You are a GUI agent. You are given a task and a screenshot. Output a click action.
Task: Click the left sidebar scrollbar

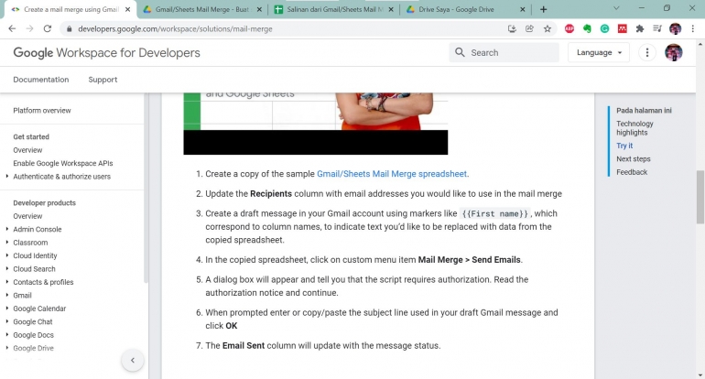[146, 188]
